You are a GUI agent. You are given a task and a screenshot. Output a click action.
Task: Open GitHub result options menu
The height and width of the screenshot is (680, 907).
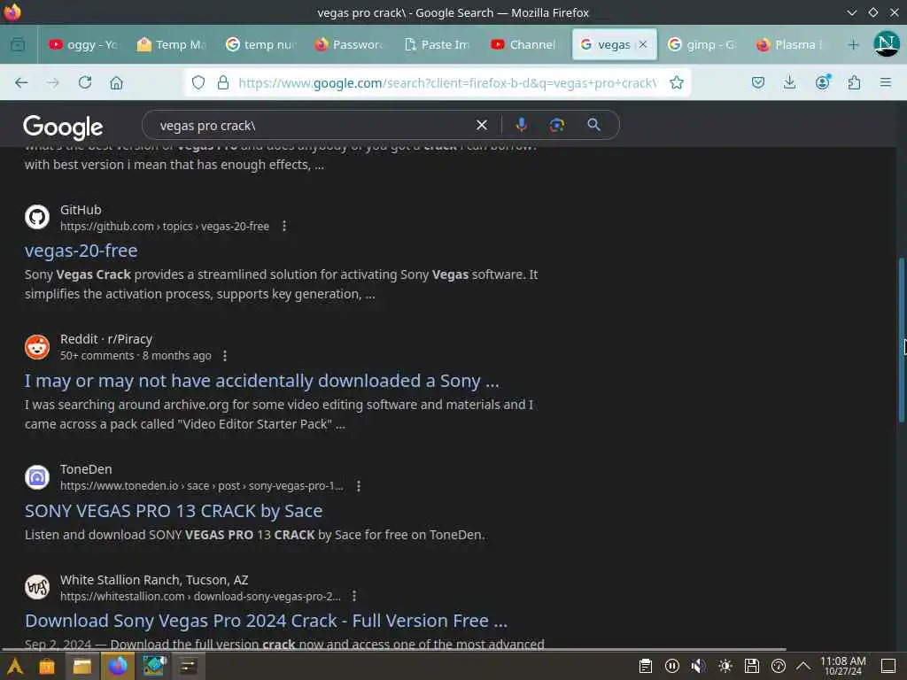pyautogui.click(x=284, y=226)
